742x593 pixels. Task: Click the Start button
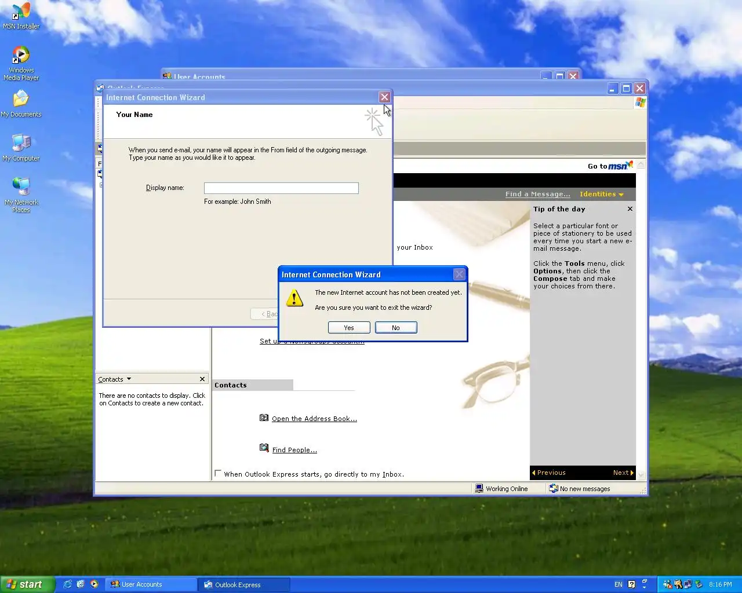(27, 584)
